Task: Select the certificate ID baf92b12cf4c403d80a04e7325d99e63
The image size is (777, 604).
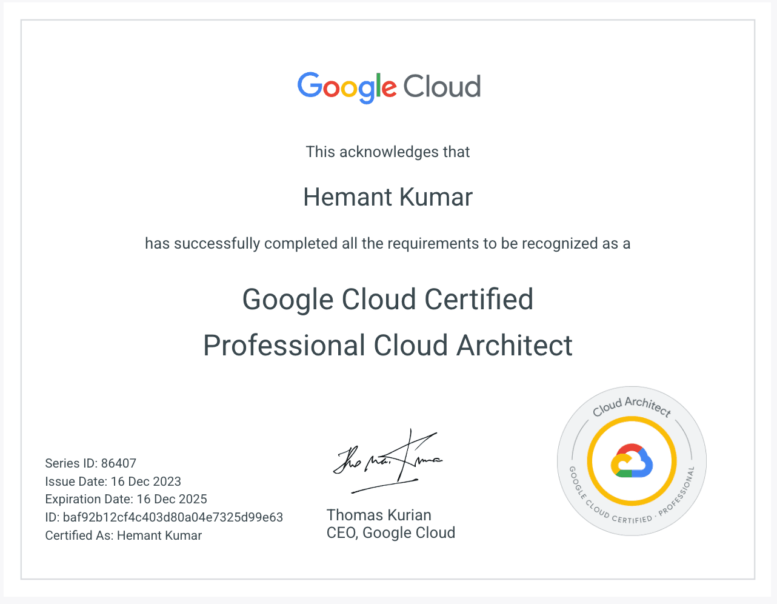Action: [163, 517]
